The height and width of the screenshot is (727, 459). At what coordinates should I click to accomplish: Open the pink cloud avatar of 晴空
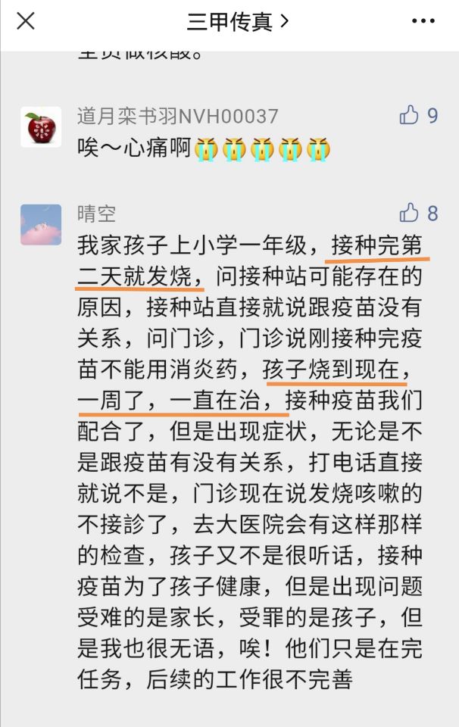point(41,224)
